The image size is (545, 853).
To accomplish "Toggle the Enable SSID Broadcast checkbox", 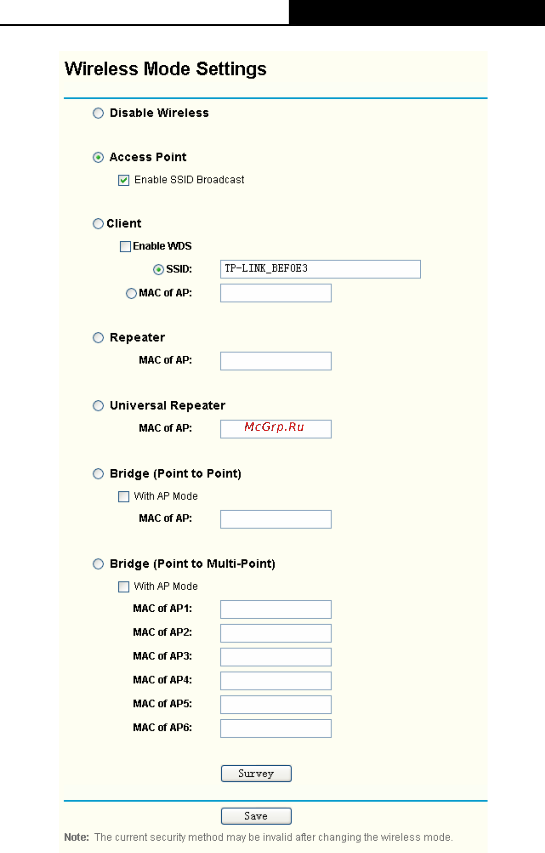I will point(124,180).
